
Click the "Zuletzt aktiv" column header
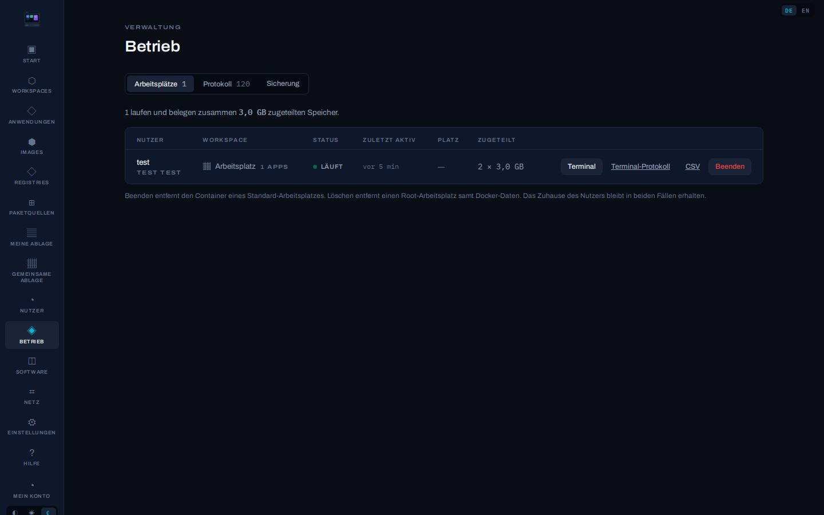(389, 140)
